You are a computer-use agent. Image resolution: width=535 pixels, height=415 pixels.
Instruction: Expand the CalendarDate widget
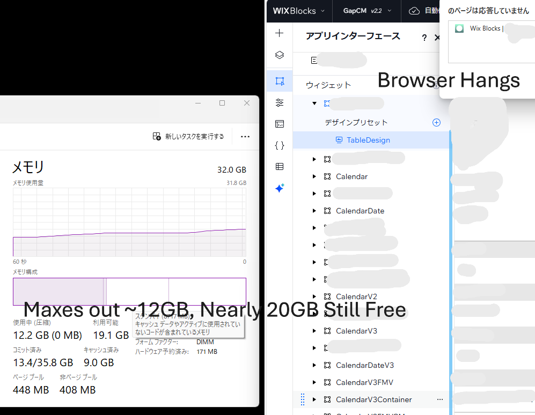314,211
